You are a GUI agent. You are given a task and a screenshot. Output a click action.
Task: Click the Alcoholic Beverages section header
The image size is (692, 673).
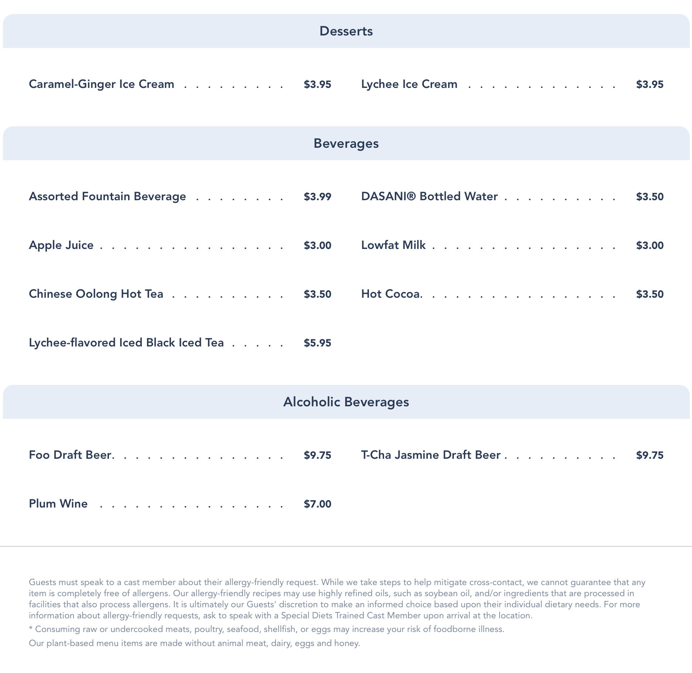click(346, 402)
